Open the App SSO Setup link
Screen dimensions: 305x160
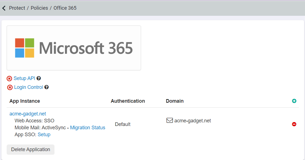coord(44,135)
